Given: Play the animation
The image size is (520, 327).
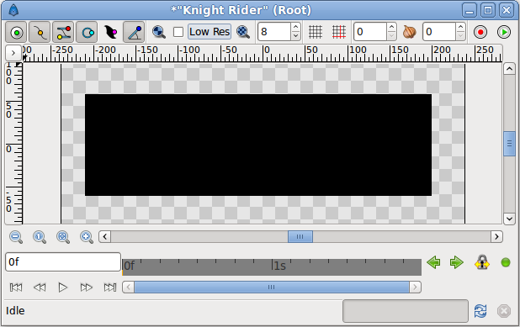Looking at the screenshot, I should point(62,287).
